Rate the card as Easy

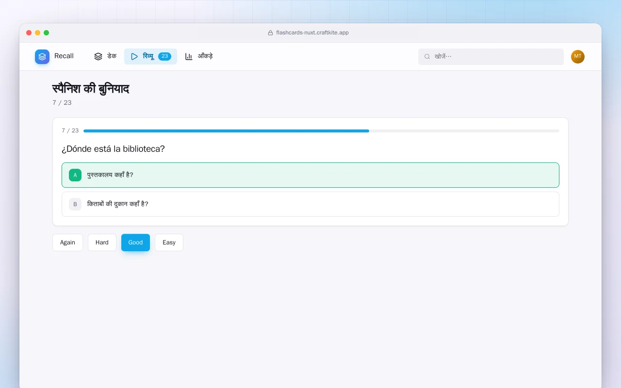tap(169, 242)
